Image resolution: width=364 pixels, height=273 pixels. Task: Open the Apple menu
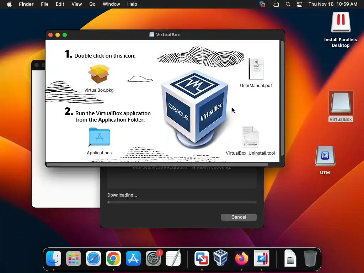[9, 4]
